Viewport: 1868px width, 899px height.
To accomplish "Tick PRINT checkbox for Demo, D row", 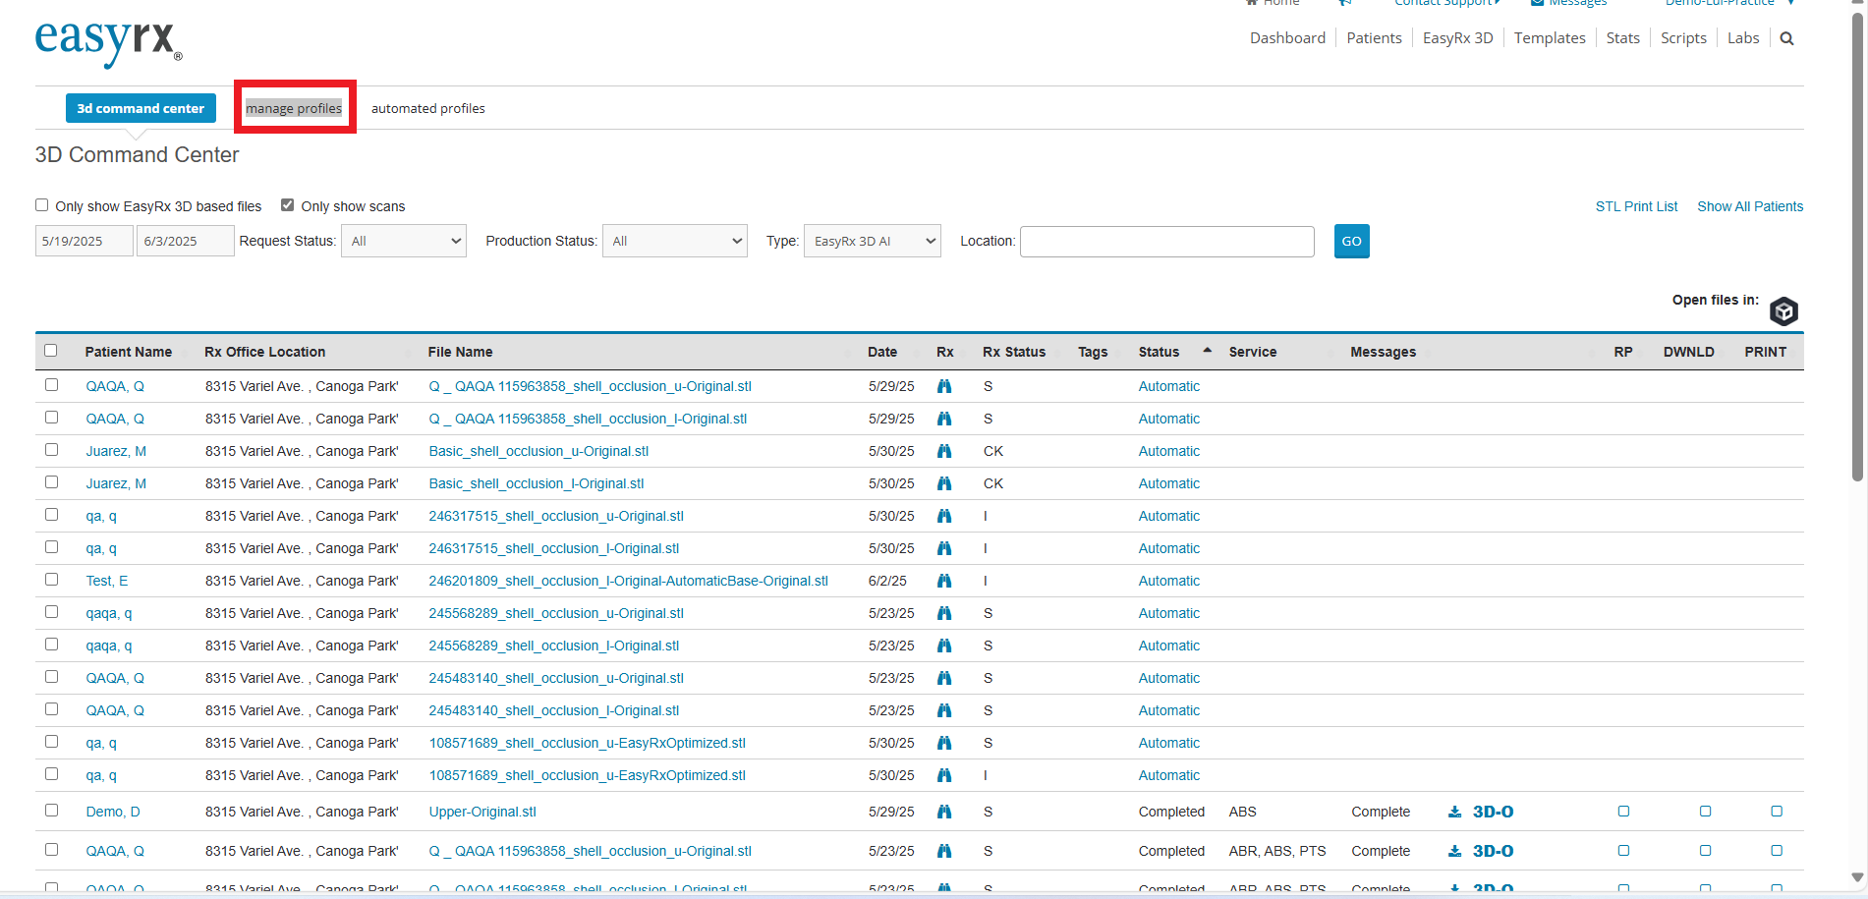I will tap(1777, 812).
